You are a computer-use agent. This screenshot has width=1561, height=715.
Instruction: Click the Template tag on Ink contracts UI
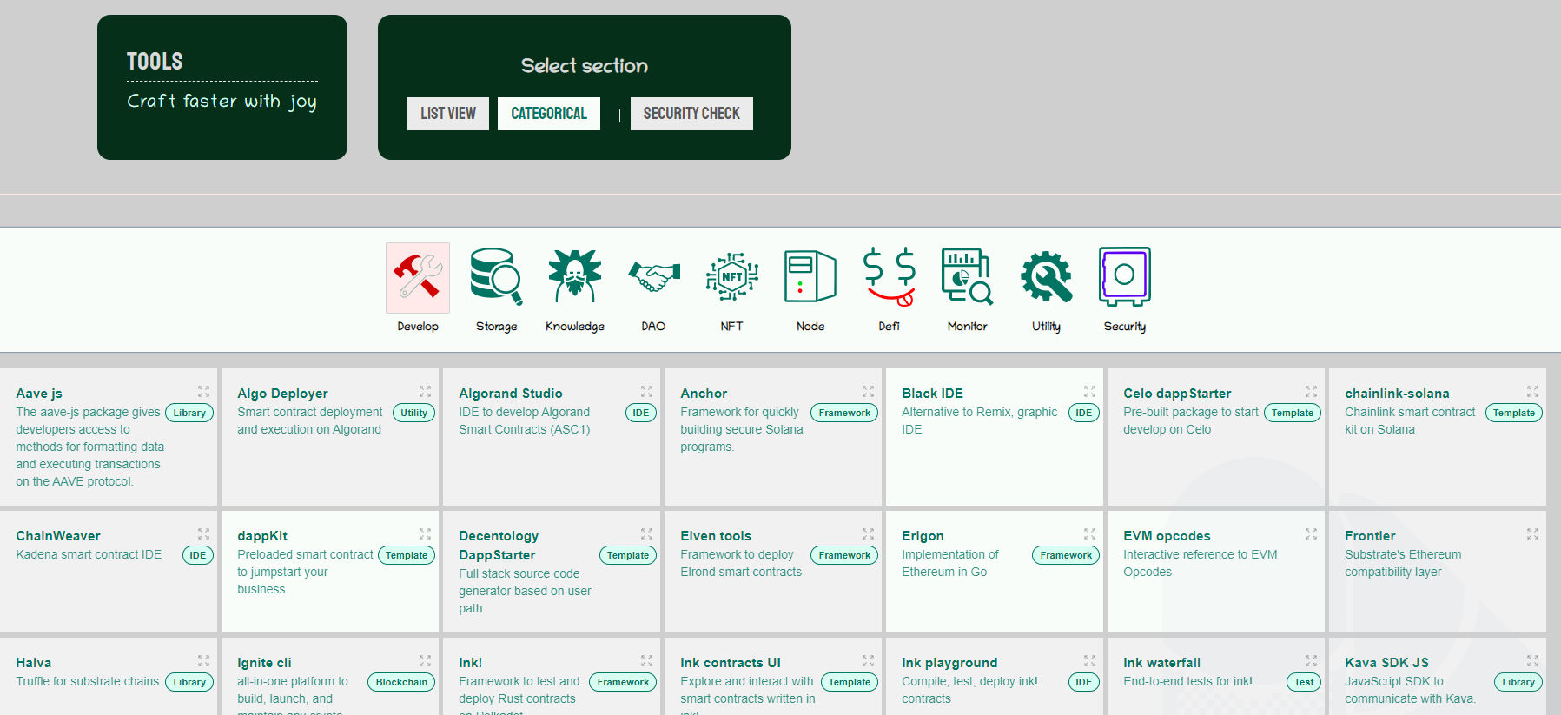point(850,682)
